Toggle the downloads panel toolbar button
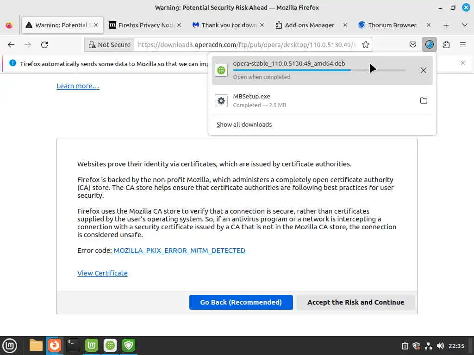Screen dimensions: 474x355 429,45
